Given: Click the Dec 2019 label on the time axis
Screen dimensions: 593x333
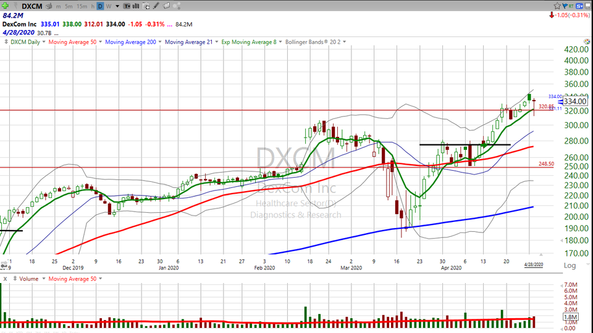Looking at the screenshot, I should coord(73,268).
